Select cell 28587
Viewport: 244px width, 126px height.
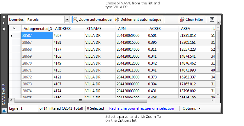[37, 36]
